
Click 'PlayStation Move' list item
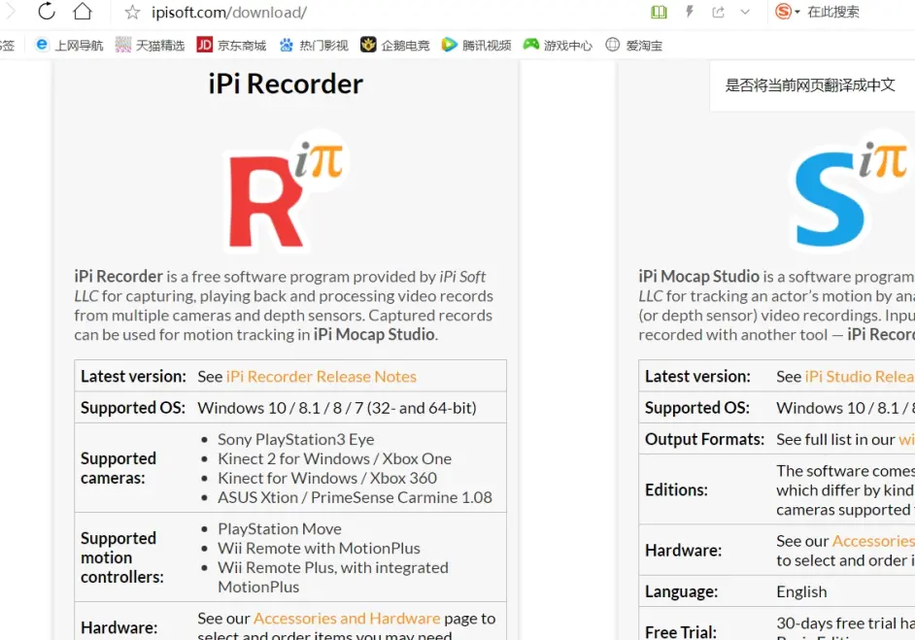[280, 528]
